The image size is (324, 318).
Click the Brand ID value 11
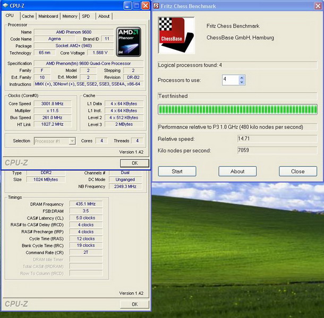[x=107, y=39]
